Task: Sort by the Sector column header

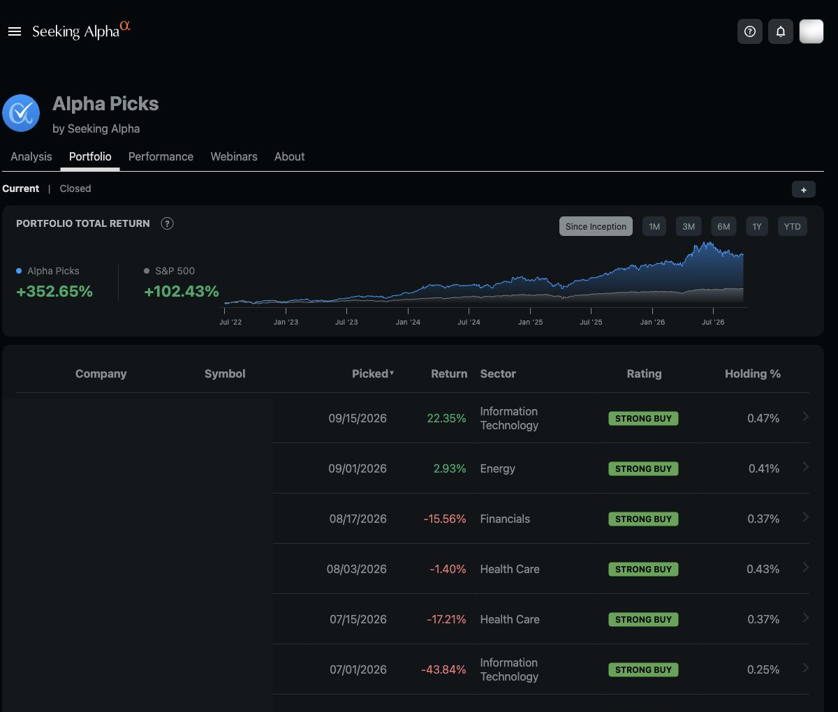Action: pyautogui.click(x=498, y=373)
